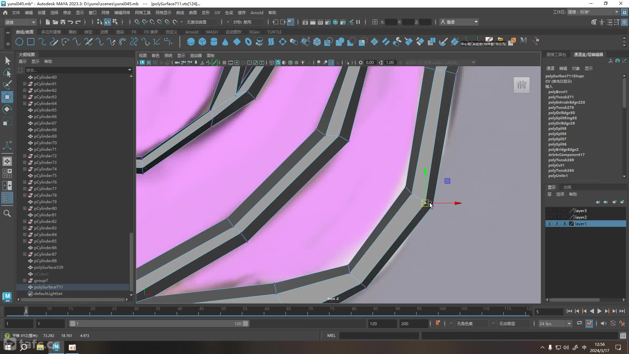Image resolution: width=629 pixels, height=354 pixels.
Task: Open the 编辑网格 menu
Action: [x=122, y=12]
